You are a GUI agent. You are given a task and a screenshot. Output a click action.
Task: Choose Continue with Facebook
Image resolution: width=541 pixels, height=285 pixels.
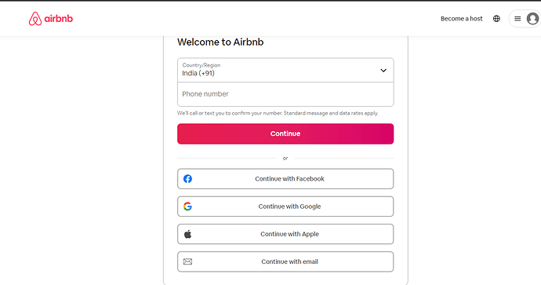tap(285, 178)
